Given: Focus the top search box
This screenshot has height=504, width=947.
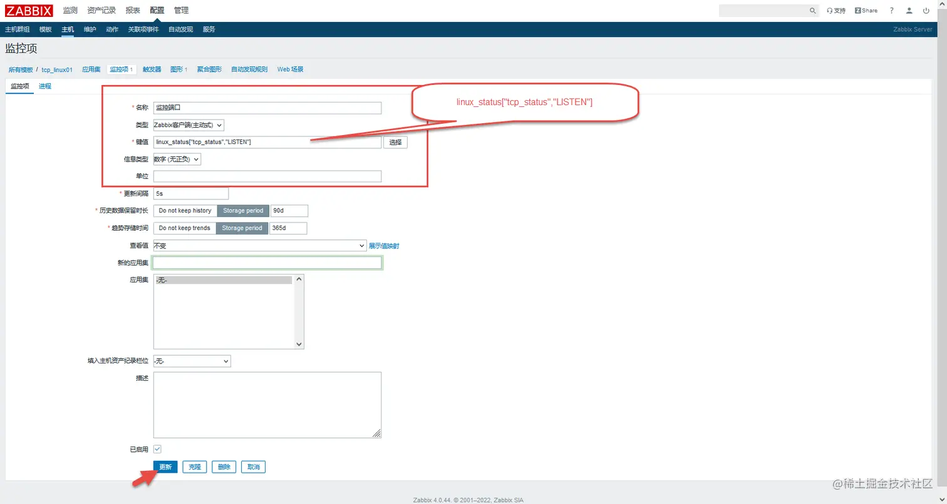Looking at the screenshot, I should pos(764,11).
